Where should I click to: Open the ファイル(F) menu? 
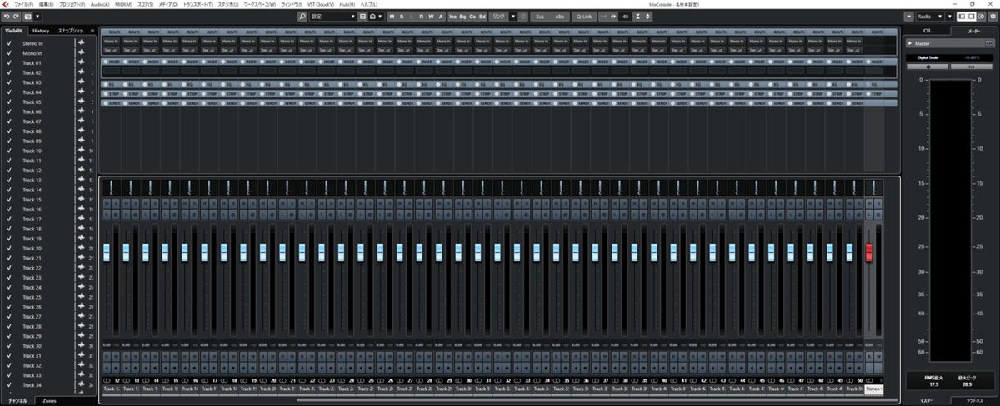click(x=25, y=4)
